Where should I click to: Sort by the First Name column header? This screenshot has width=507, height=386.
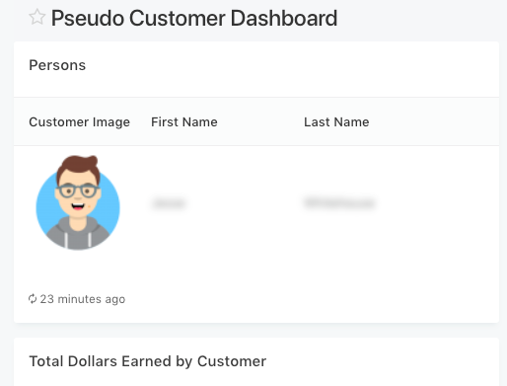(x=184, y=122)
